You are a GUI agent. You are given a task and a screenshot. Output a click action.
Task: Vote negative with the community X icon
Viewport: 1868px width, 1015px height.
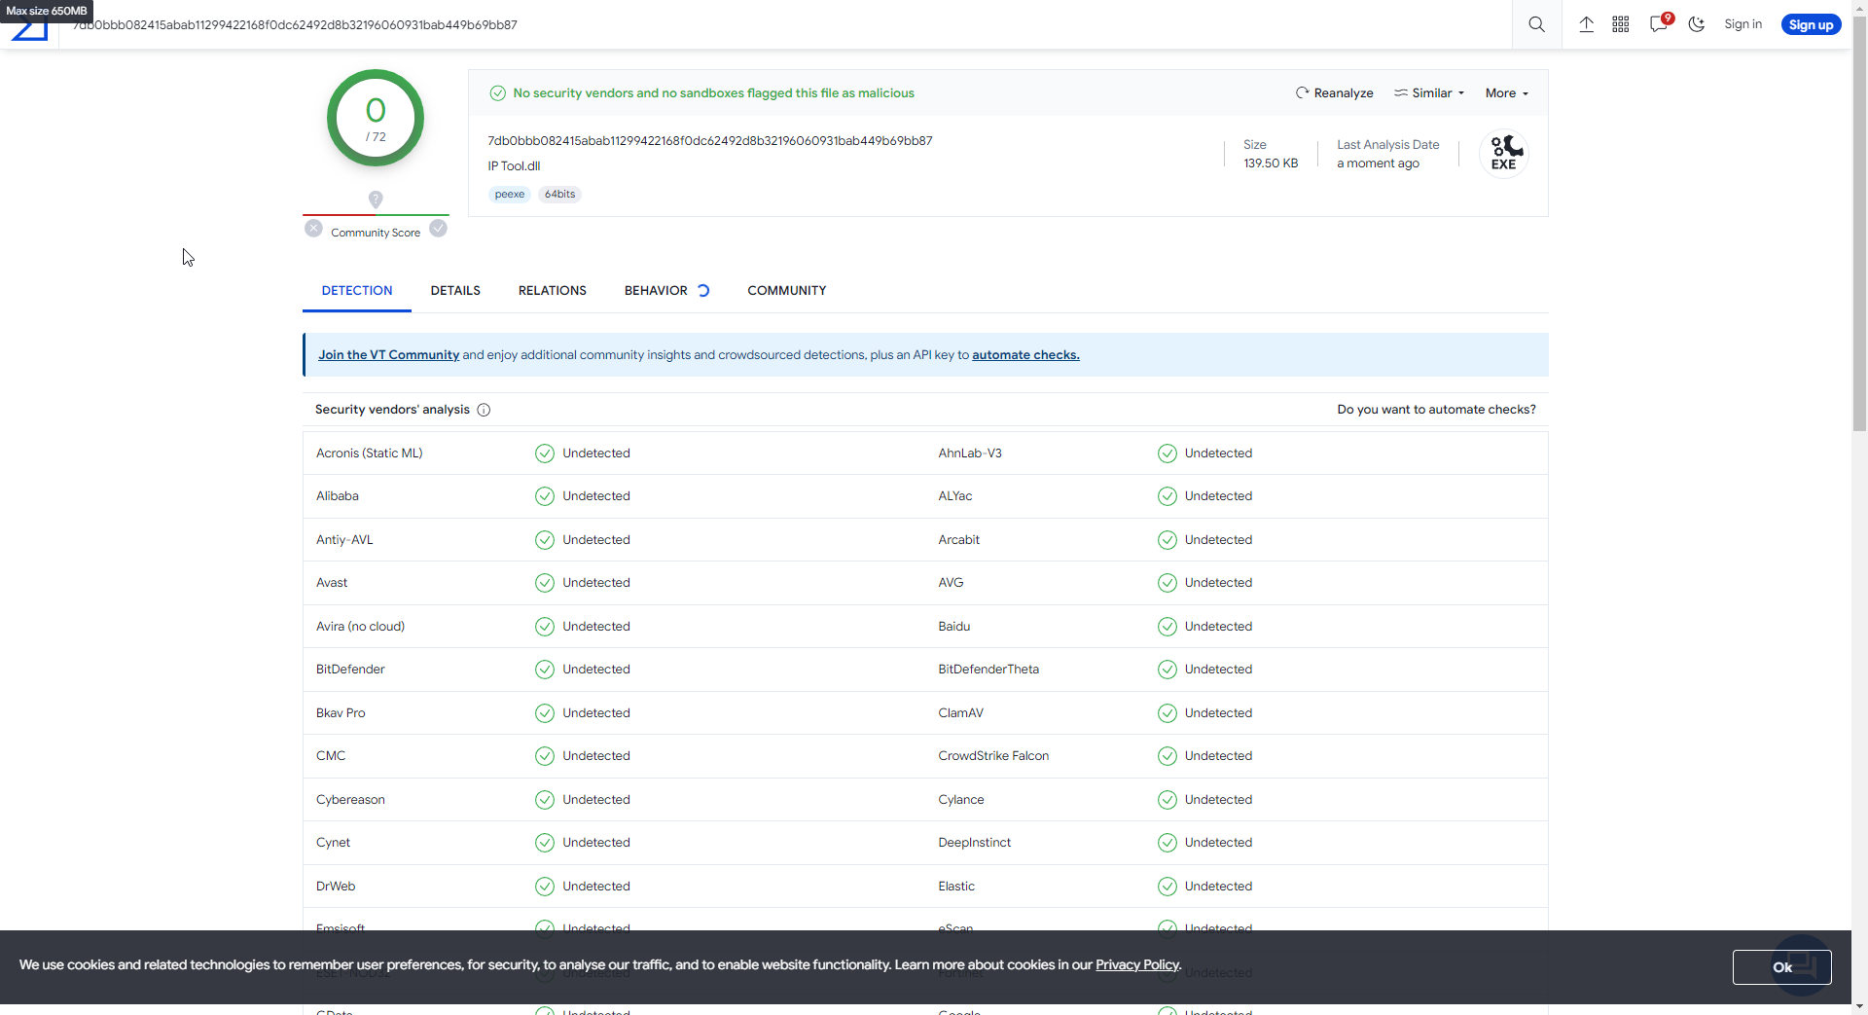coord(313,228)
